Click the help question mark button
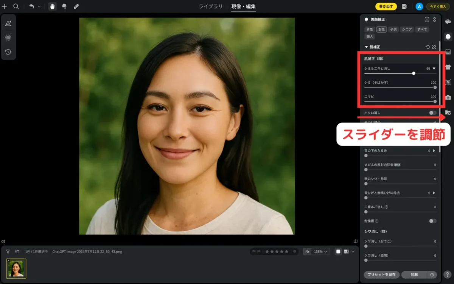The image size is (454, 284). 447,275
